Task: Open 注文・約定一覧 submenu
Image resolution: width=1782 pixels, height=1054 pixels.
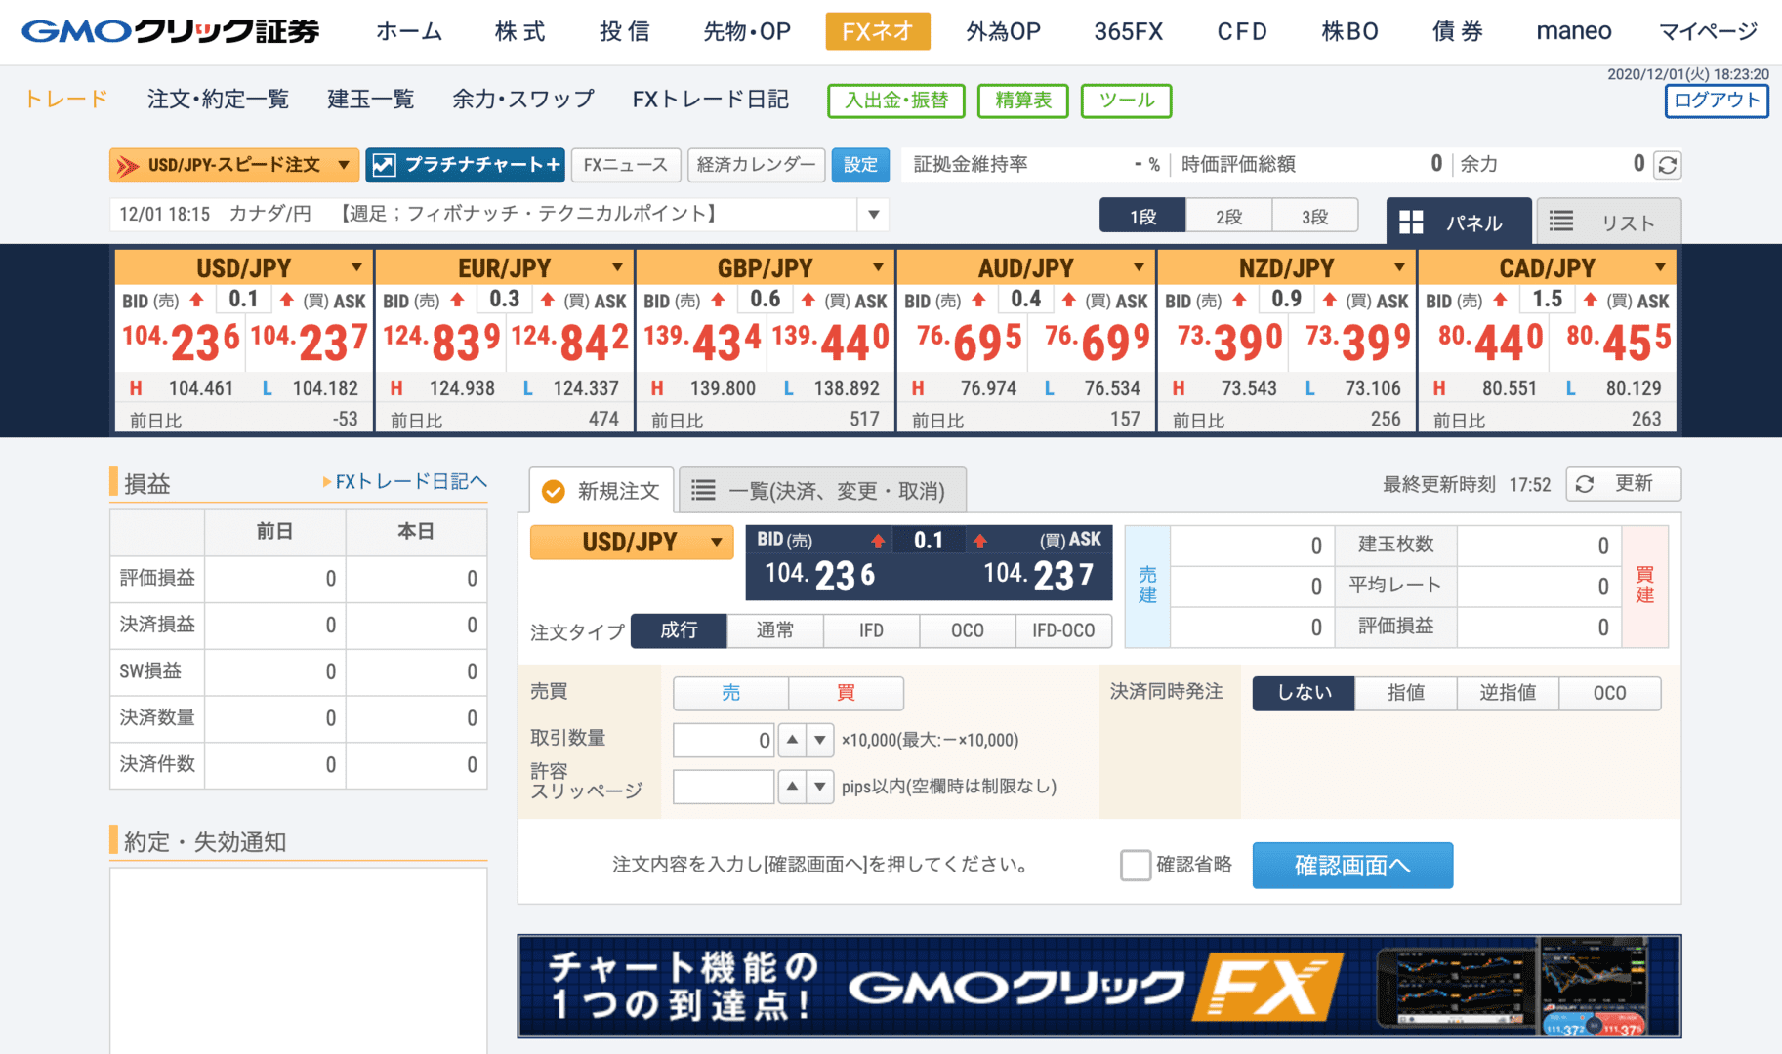Action: click(x=219, y=100)
